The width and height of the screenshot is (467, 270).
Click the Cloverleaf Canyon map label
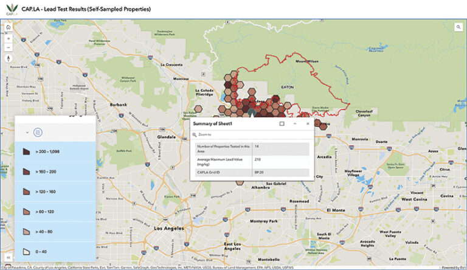(364, 113)
